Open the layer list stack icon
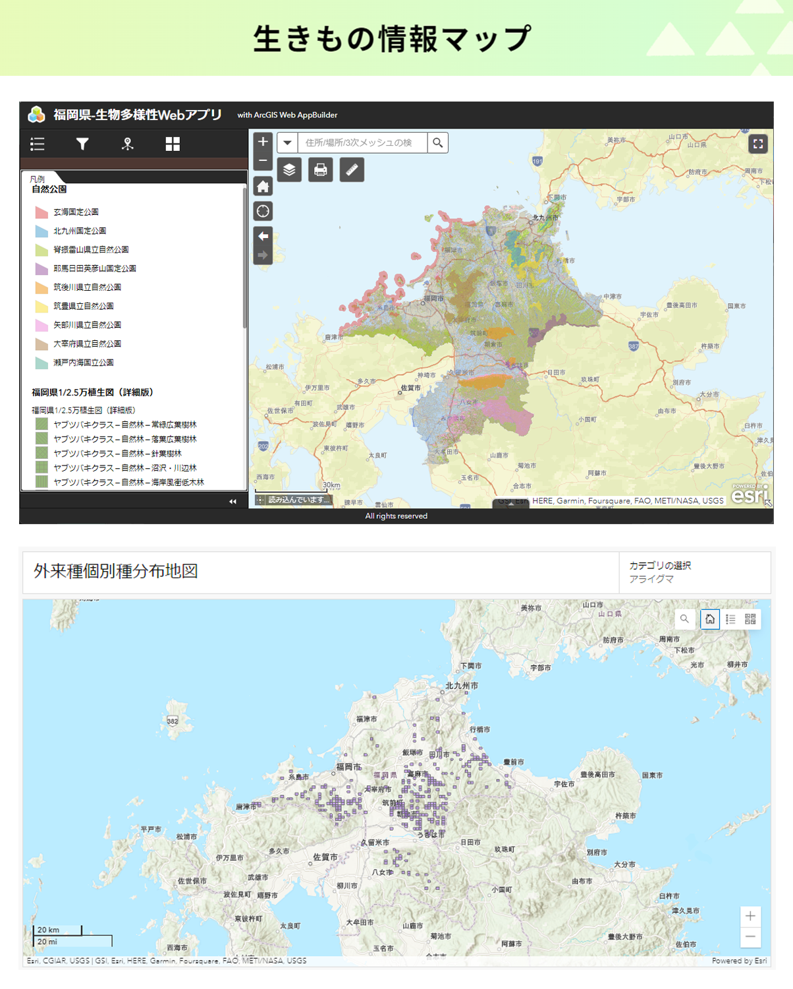 [x=289, y=170]
